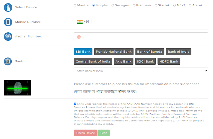Screen dimensions: 213x139
Task: Select the Axis Bank button
Action: (123, 61)
